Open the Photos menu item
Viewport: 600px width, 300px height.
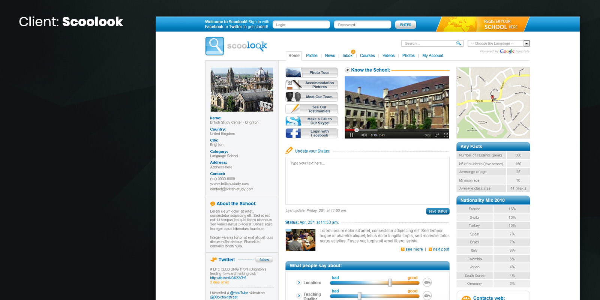pyautogui.click(x=408, y=55)
